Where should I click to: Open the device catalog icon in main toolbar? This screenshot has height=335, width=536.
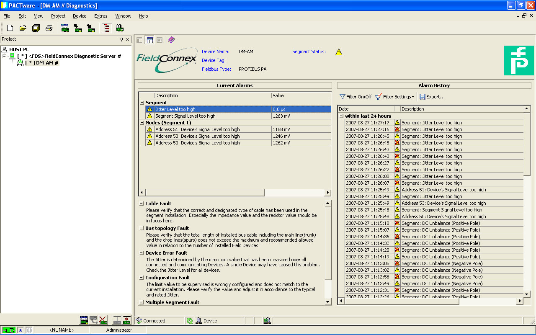tap(64, 28)
